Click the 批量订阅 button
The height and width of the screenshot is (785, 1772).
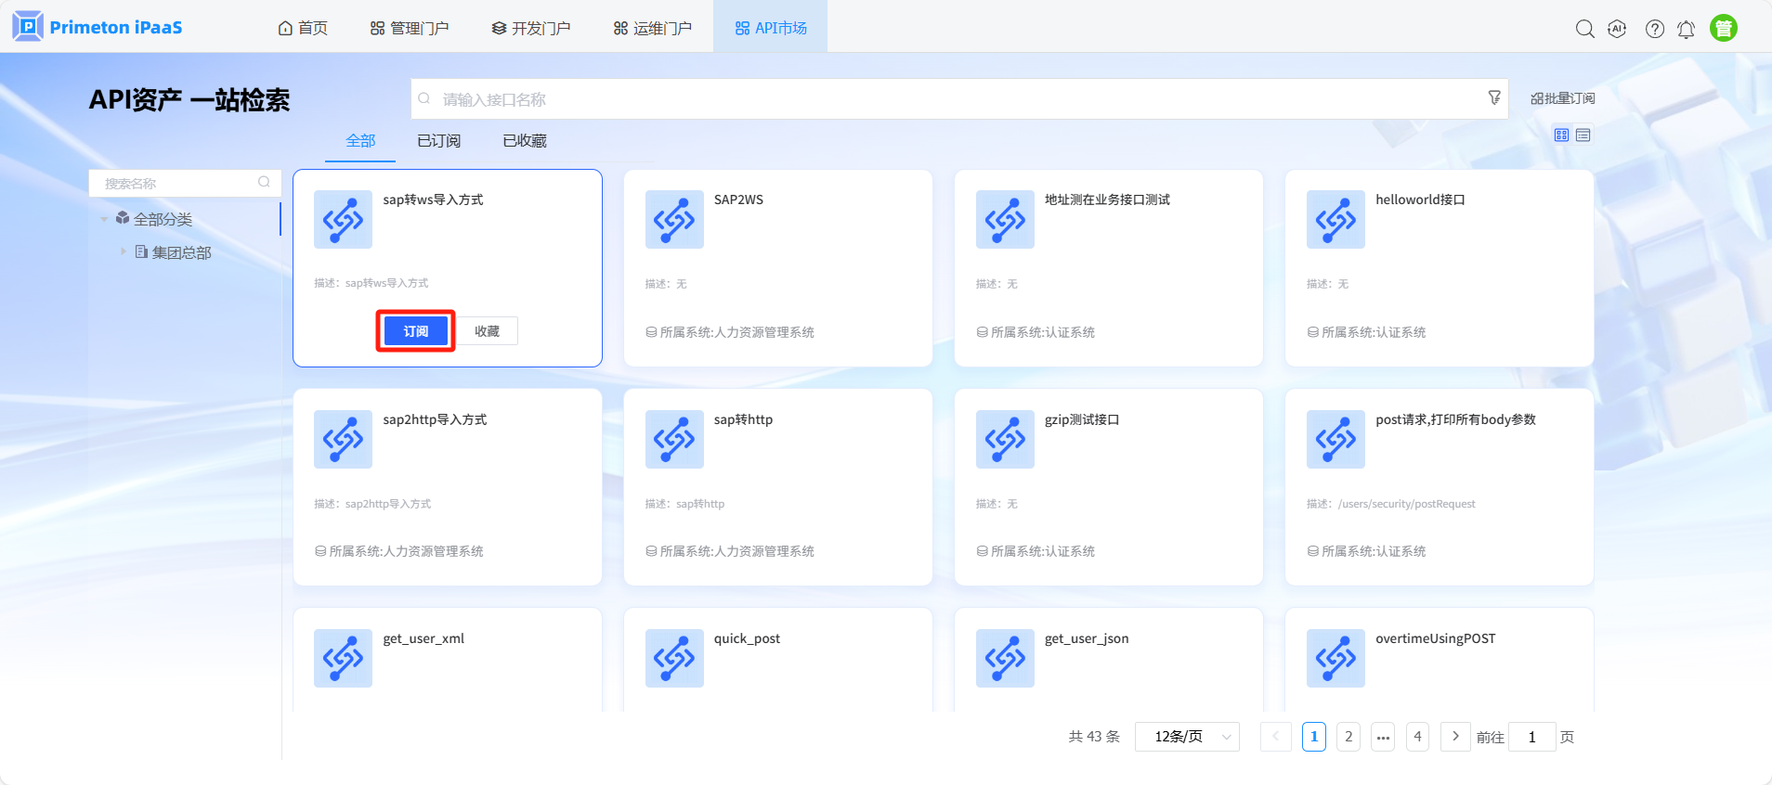(x=1562, y=98)
